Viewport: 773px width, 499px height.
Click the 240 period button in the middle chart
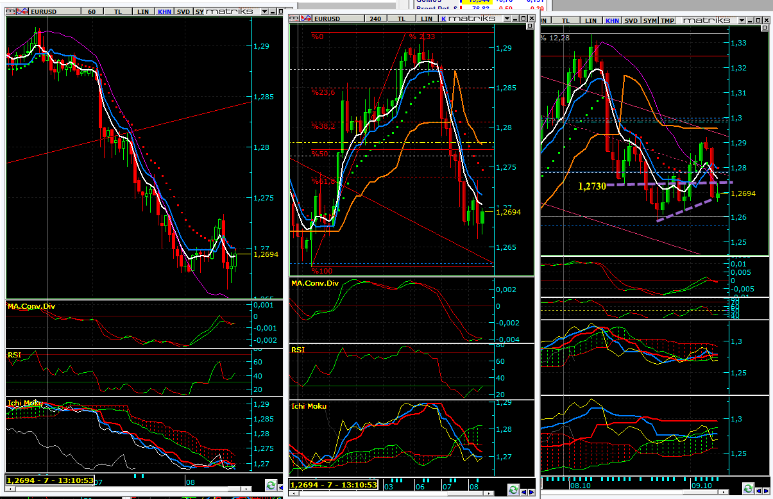coord(375,19)
